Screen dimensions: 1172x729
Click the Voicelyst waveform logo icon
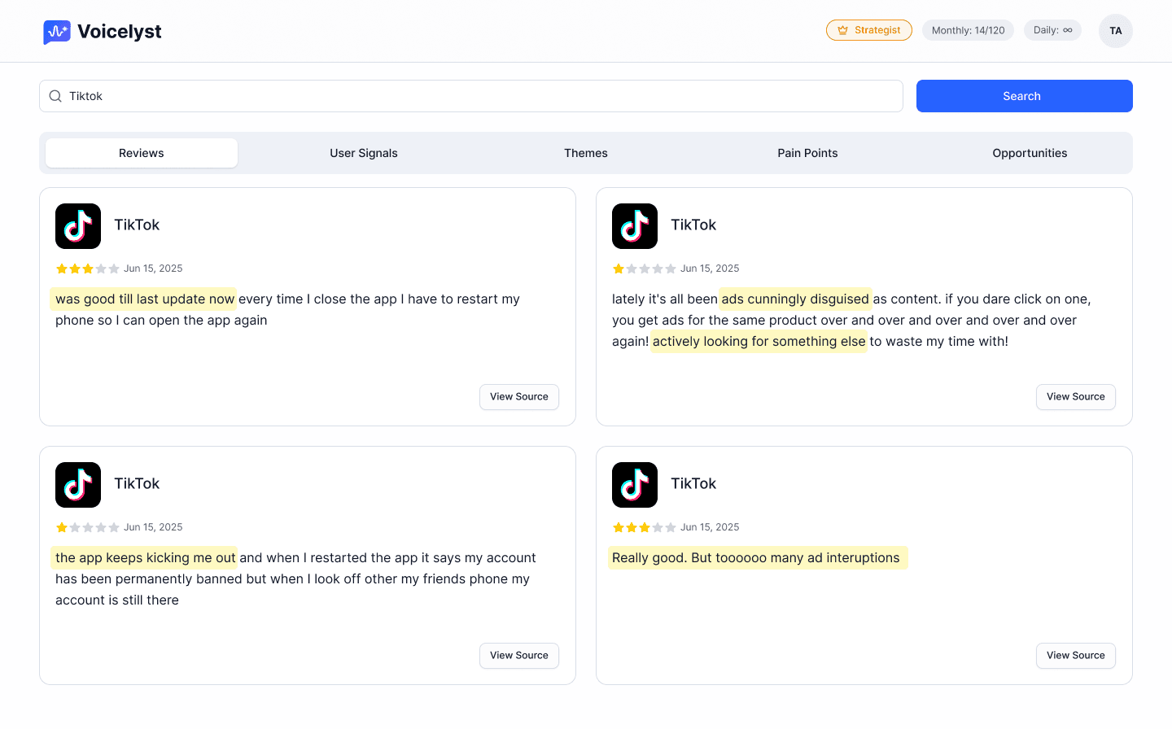pos(57,31)
